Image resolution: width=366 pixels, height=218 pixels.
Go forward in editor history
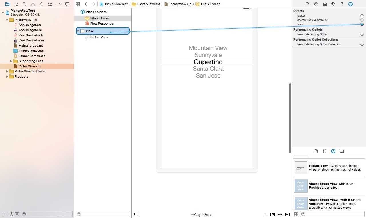click(94, 4)
